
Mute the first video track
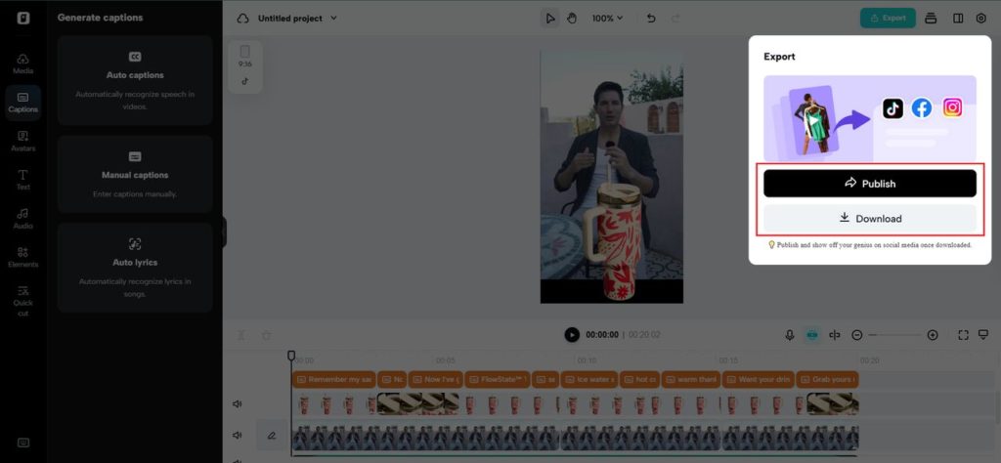tap(237, 403)
